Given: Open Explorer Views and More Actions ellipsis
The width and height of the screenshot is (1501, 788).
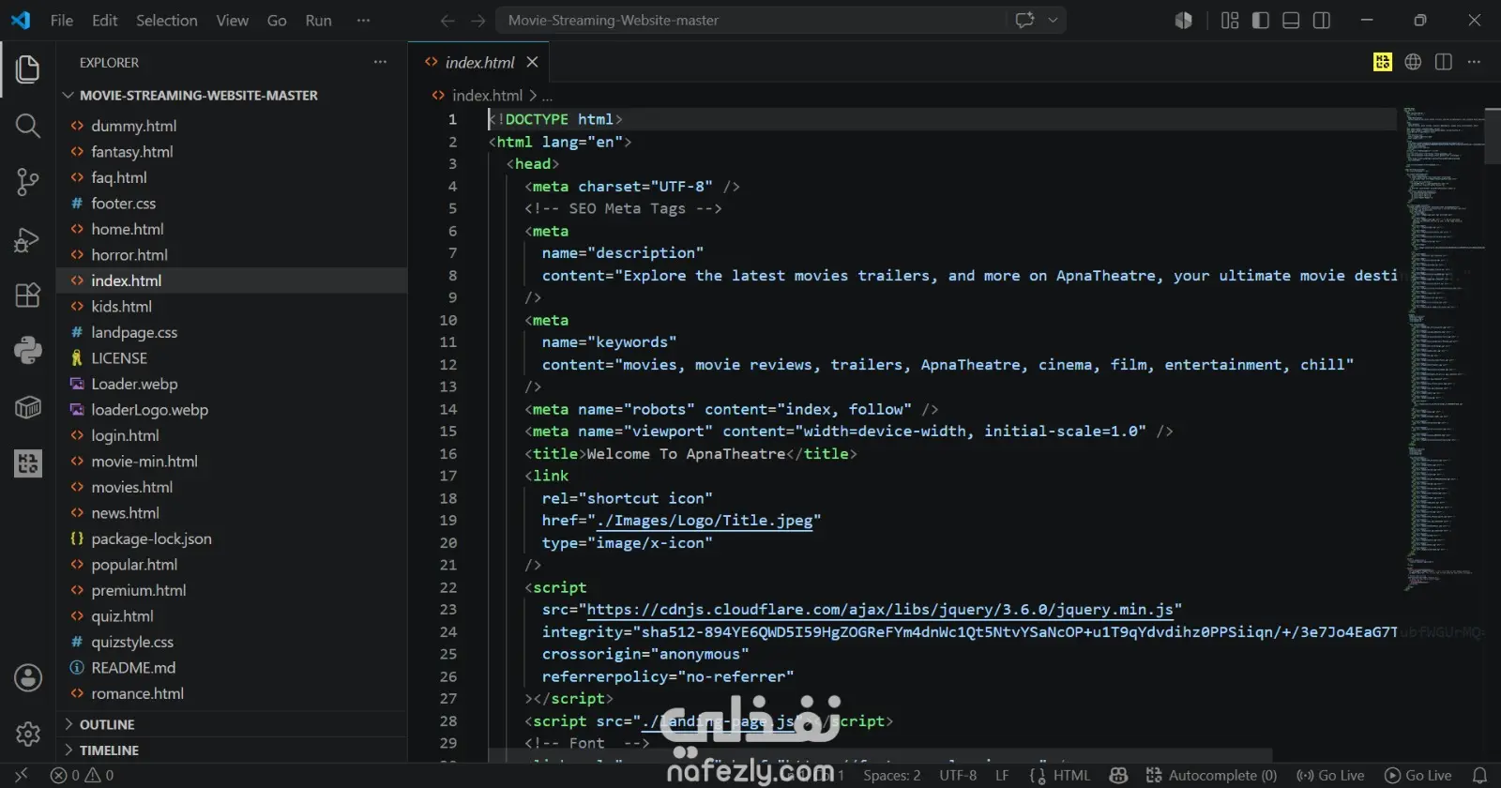Looking at the screenshot, I should pos(380,62).
